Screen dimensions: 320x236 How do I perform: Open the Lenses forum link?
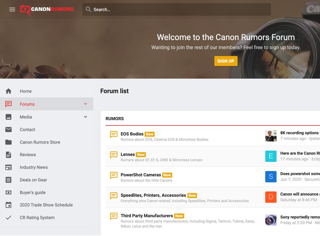[x=128, y=154]
